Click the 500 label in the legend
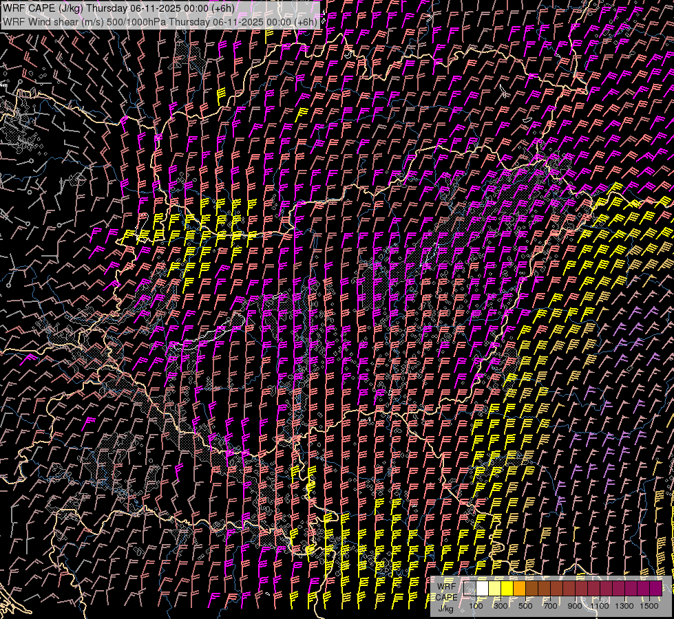674x619 pixels. 525,606
